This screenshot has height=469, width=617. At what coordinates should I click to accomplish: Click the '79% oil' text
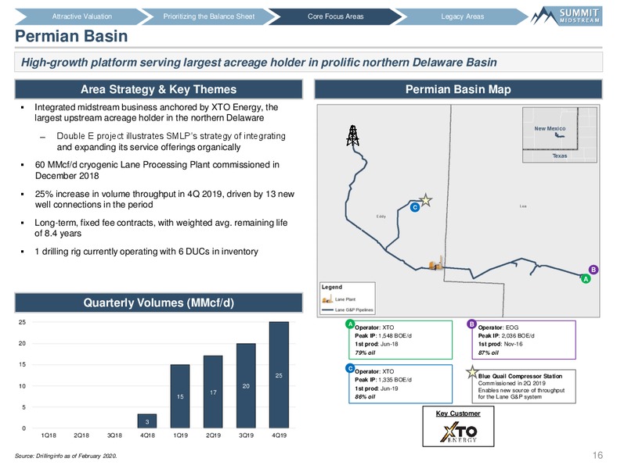pos(365,353)
